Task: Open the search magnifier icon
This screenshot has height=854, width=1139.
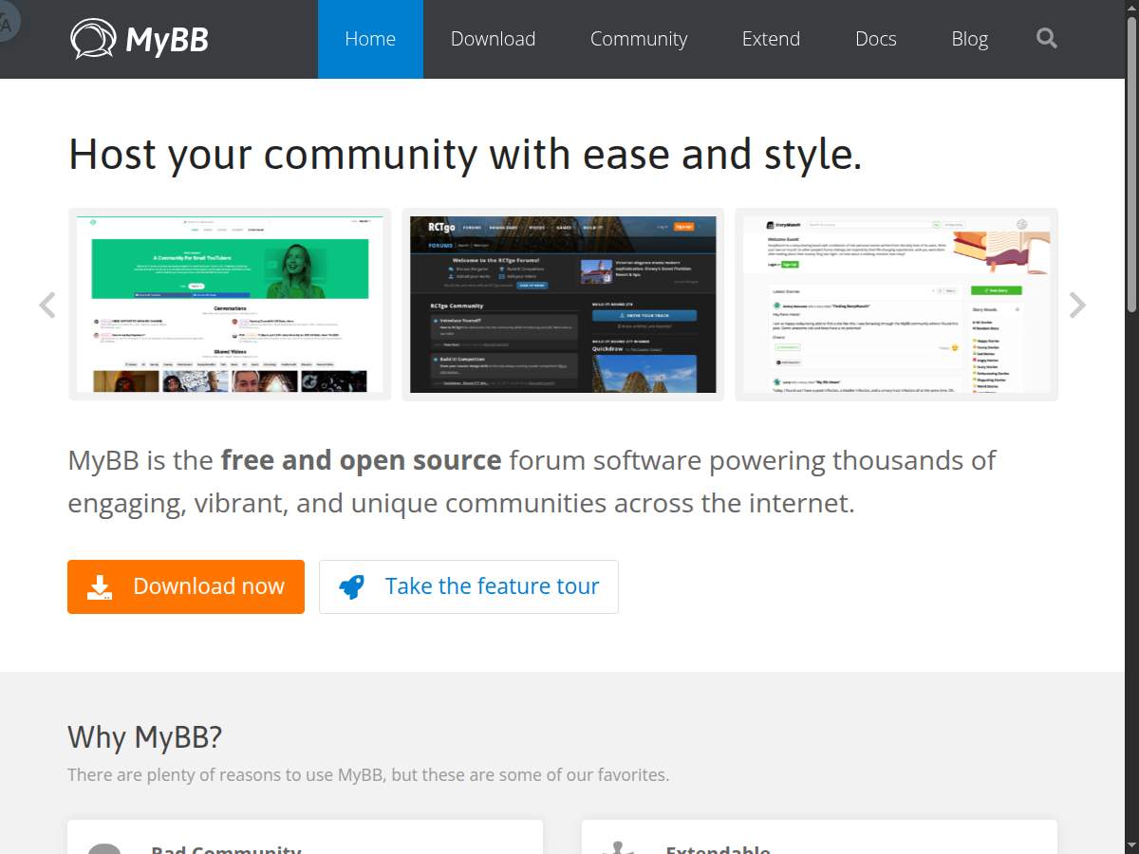Action: pos(1047,39)
